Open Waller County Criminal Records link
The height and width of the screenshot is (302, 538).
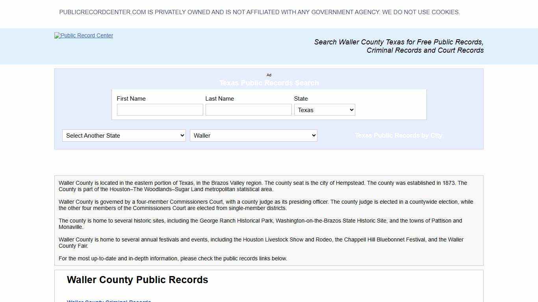coord(109,301)
